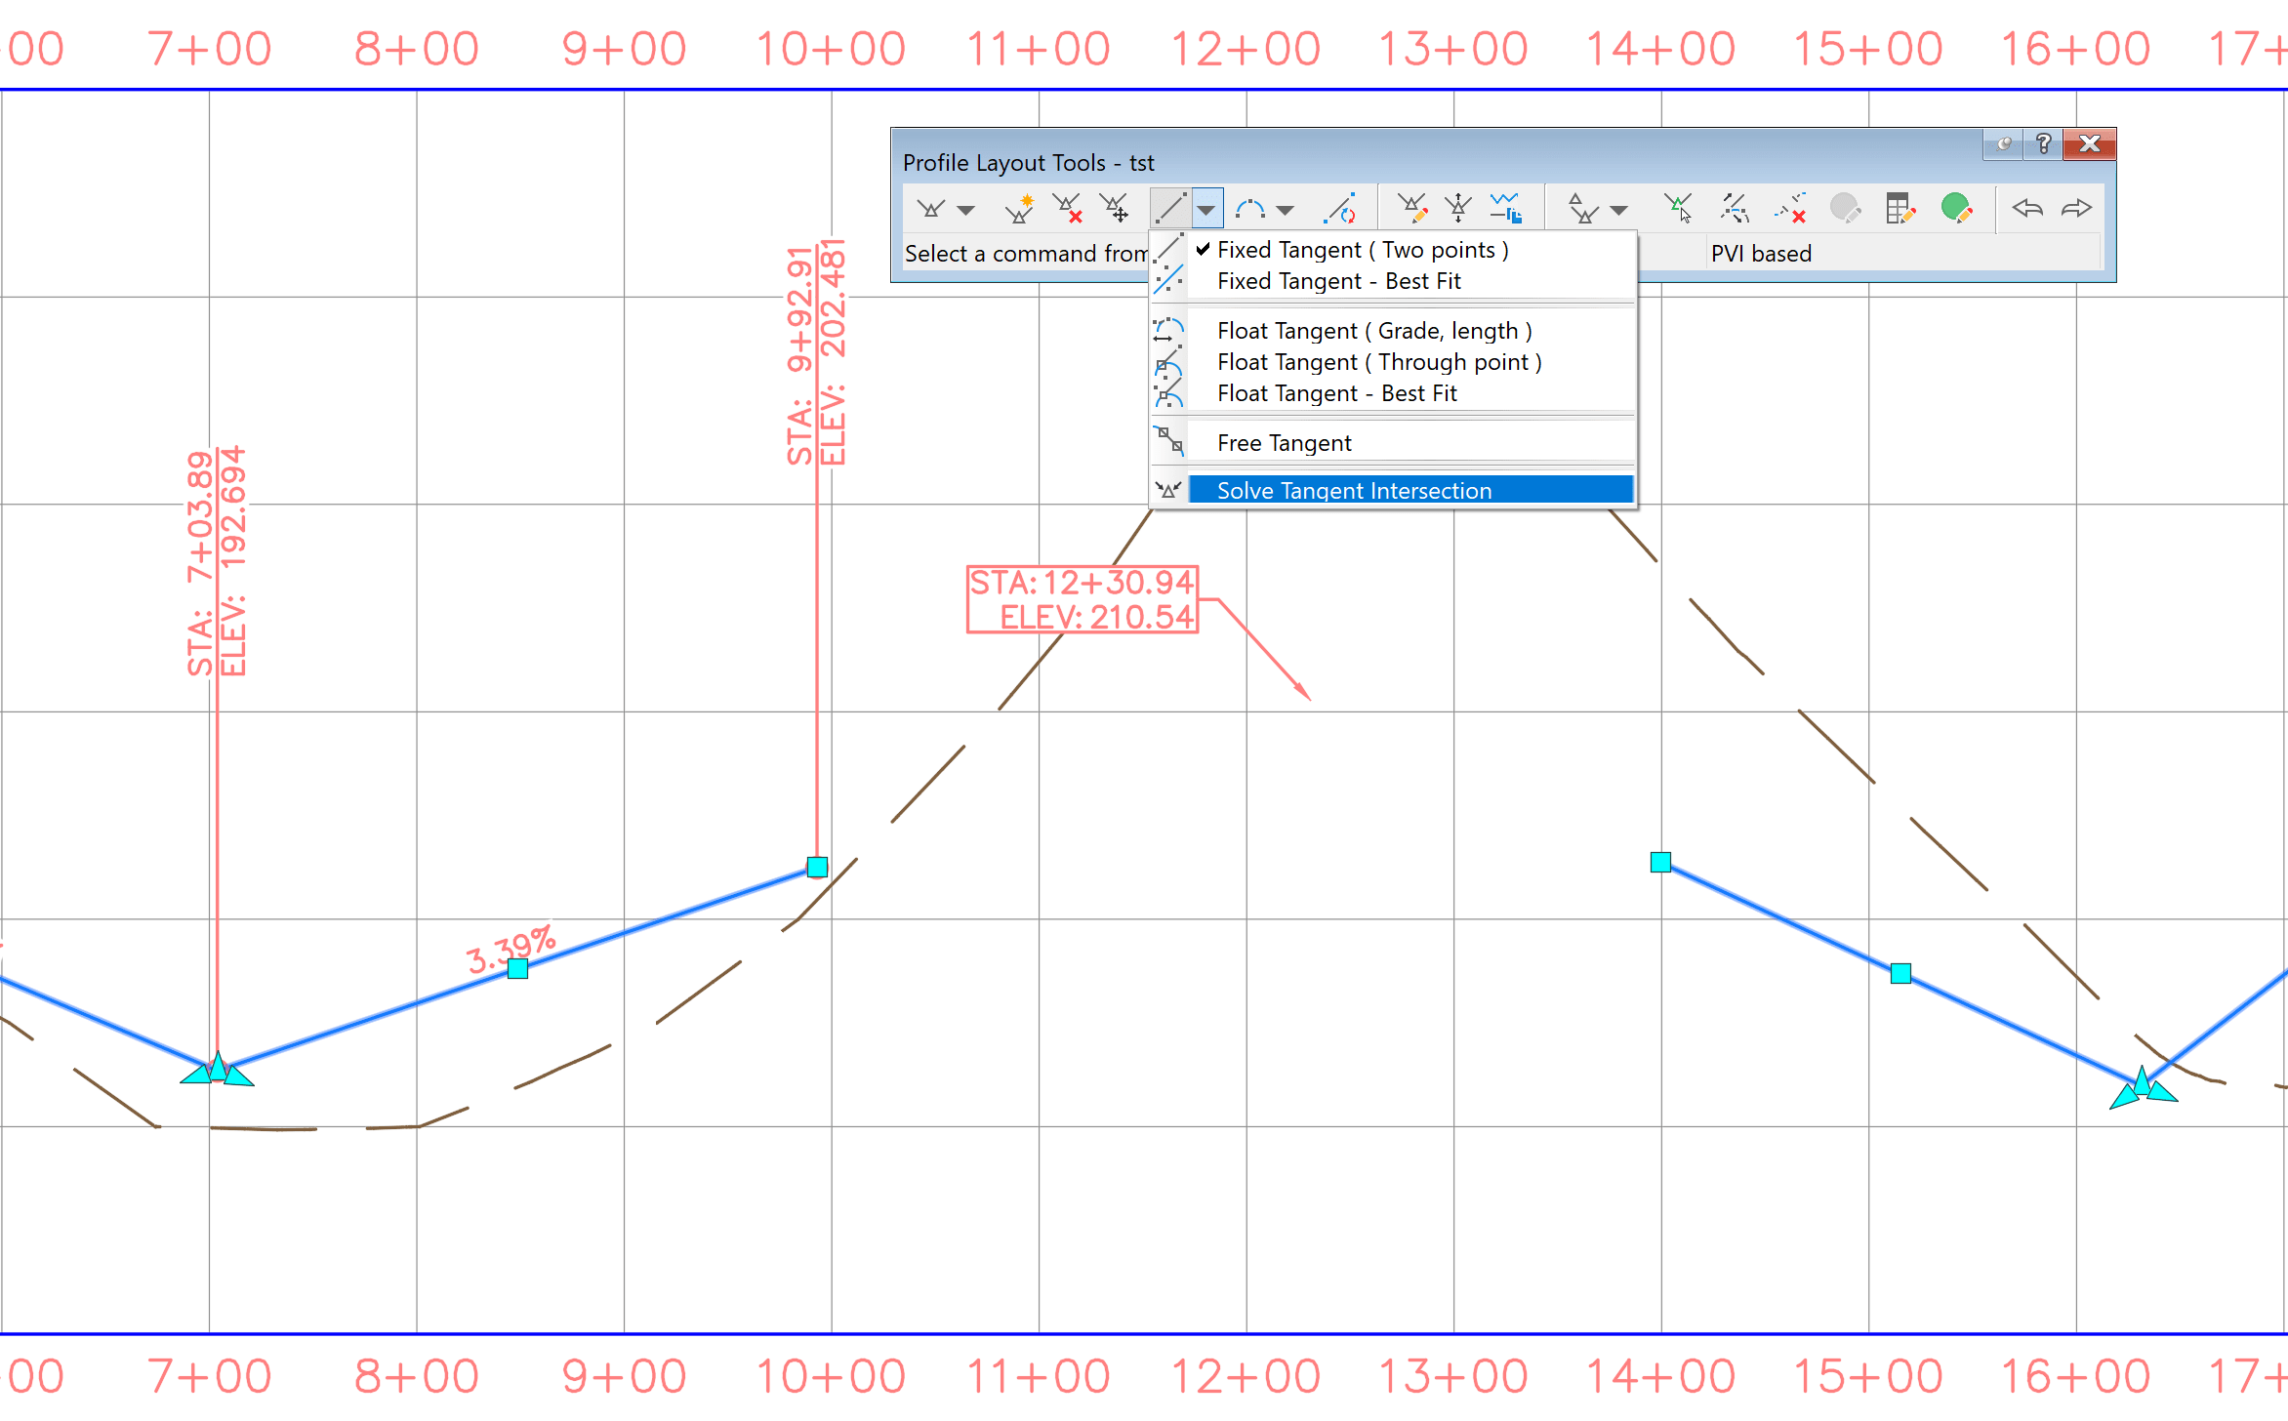Choose Solve Tangent Intersection menu item
Screen dimensions: 2288x1421
coord(1354,490)
